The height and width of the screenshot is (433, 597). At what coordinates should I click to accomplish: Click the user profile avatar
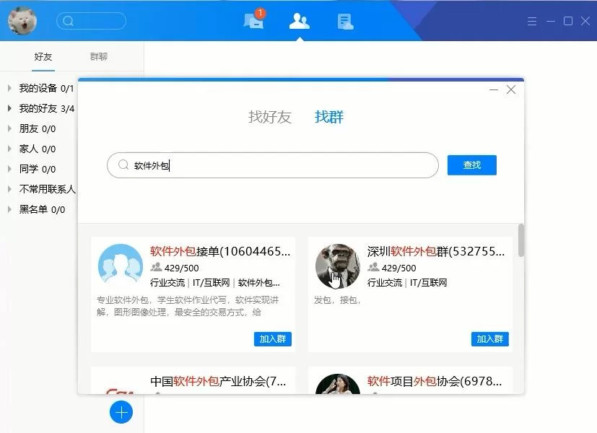(x=22, y=21)
